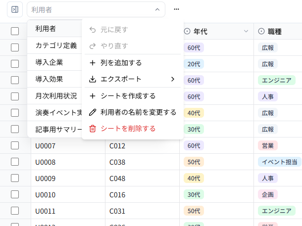Check the checkbox for row U0010
This screenshot has height=226, width=302.
[x=15, y=195]
